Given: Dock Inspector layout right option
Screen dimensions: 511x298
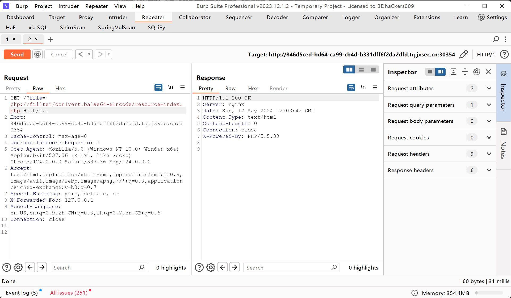Looking at the screenshot, I should [440, 72].
